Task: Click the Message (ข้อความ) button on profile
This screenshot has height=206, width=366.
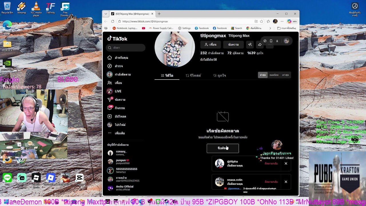Action: click(x=233, y=45)
